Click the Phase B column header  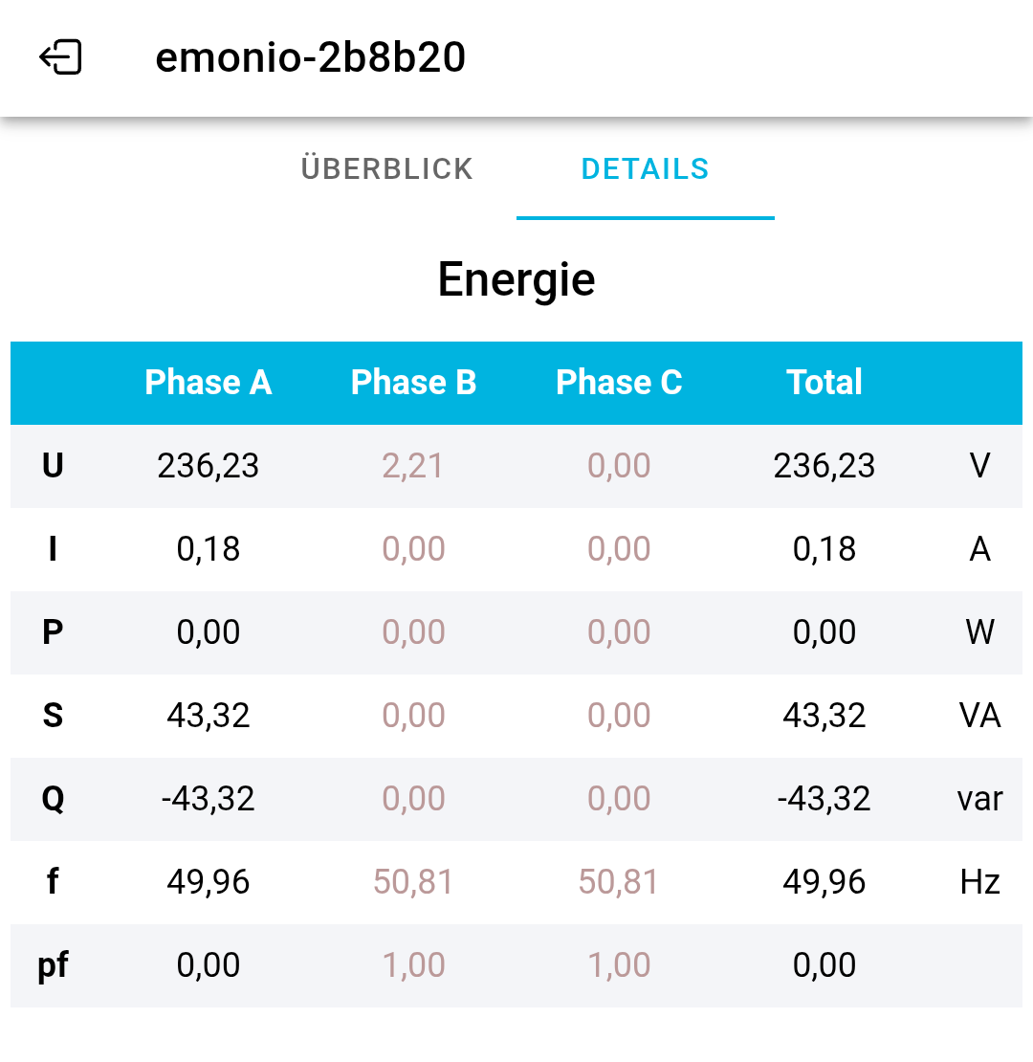[413, 383]
